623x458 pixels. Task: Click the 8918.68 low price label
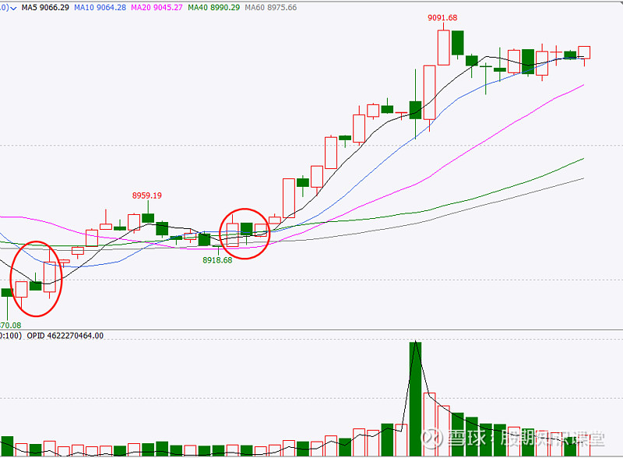point(217,260)
